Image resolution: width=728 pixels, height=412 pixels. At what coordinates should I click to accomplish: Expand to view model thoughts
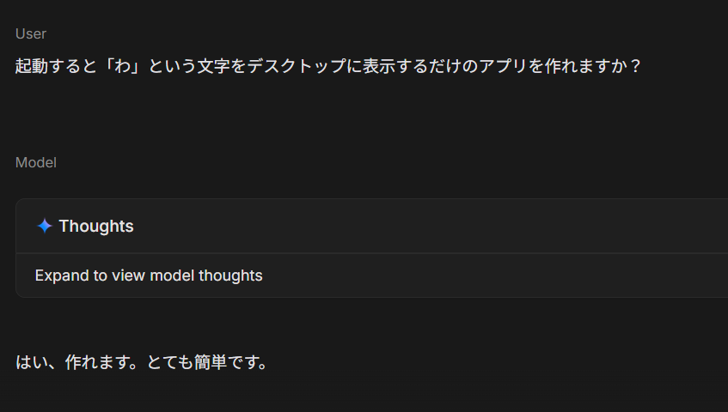point(149,276)
